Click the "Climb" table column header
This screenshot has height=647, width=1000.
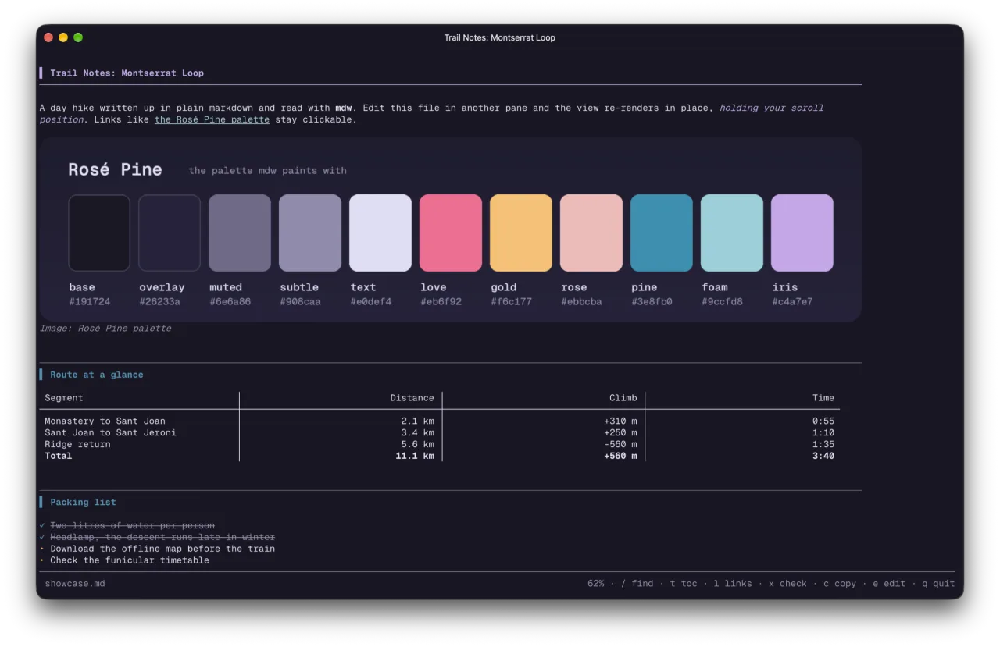coord(623,398)
